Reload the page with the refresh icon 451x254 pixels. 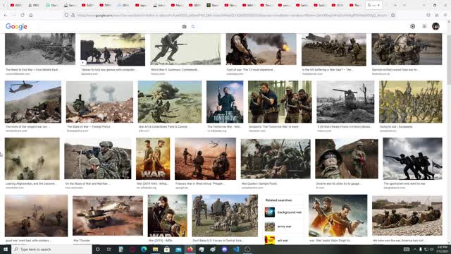(x=23, y=15)
